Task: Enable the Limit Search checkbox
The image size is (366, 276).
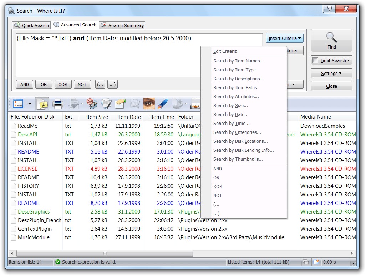Action: [x=315, y=61]
